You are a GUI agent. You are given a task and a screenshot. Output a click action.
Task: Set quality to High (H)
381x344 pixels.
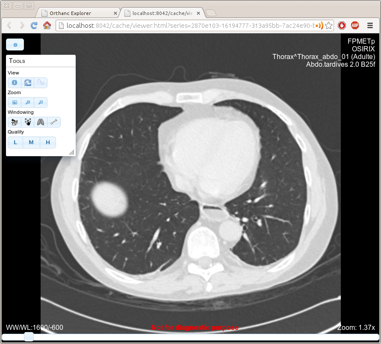click(x=48, y=142)
